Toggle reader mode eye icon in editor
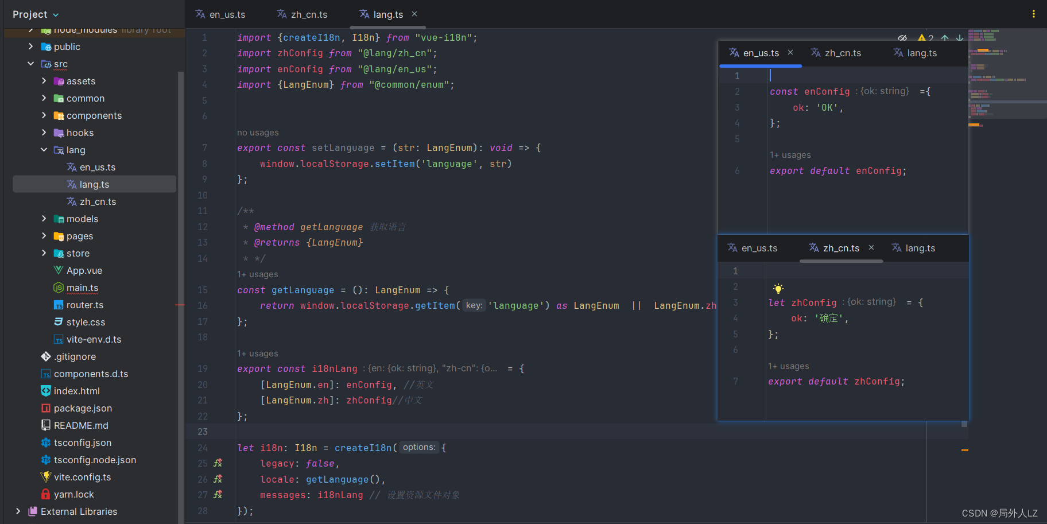Screen dimensions: 1047x524 click(x=902, y=38)
